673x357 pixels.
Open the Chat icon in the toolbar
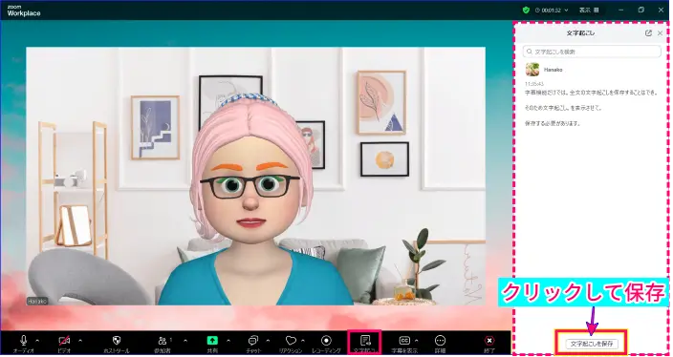(x=253, y=340)
